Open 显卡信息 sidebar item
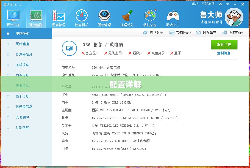This screenshot has height=168, width=250. click(27, 96)
